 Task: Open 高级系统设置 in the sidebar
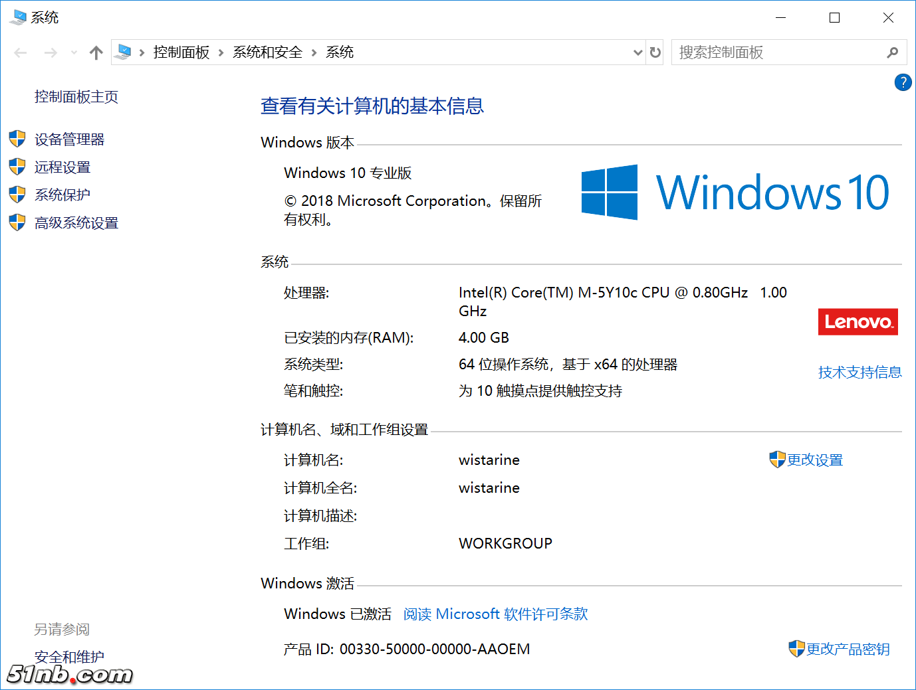click(x=76, y=223)
